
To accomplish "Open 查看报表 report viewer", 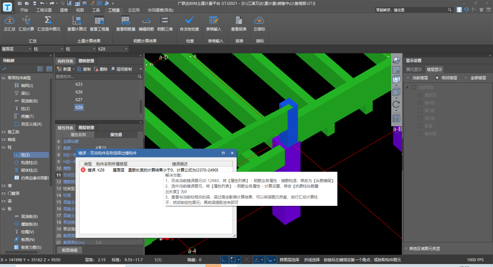I will point(239,23).
